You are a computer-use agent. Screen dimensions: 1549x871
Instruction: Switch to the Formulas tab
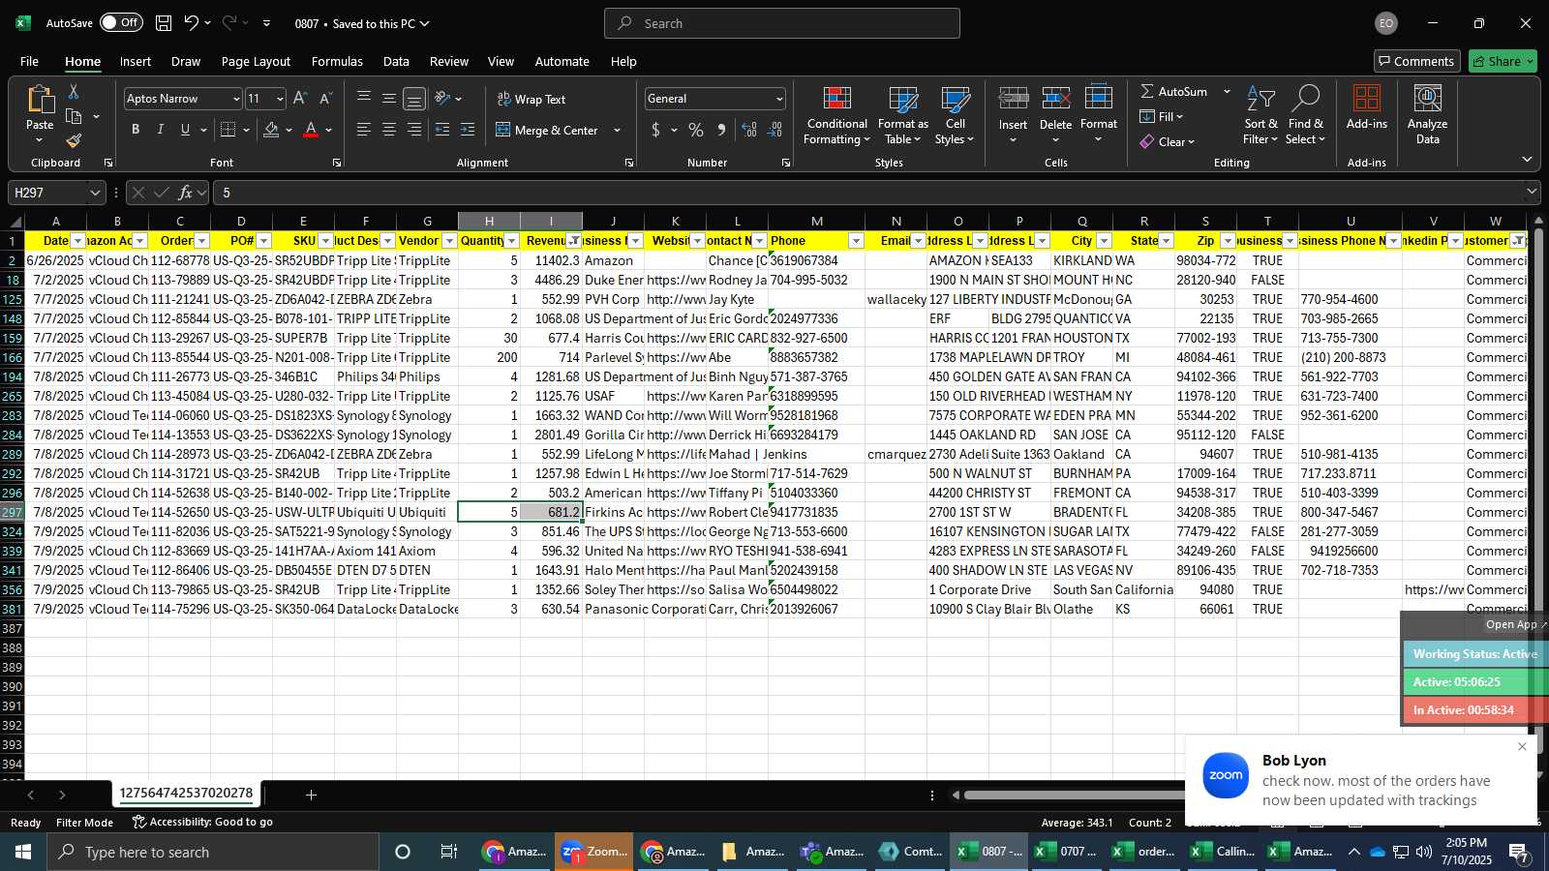click(337, 61)
